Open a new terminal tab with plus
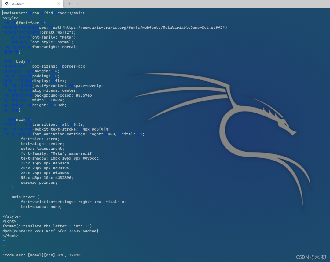 69,4
